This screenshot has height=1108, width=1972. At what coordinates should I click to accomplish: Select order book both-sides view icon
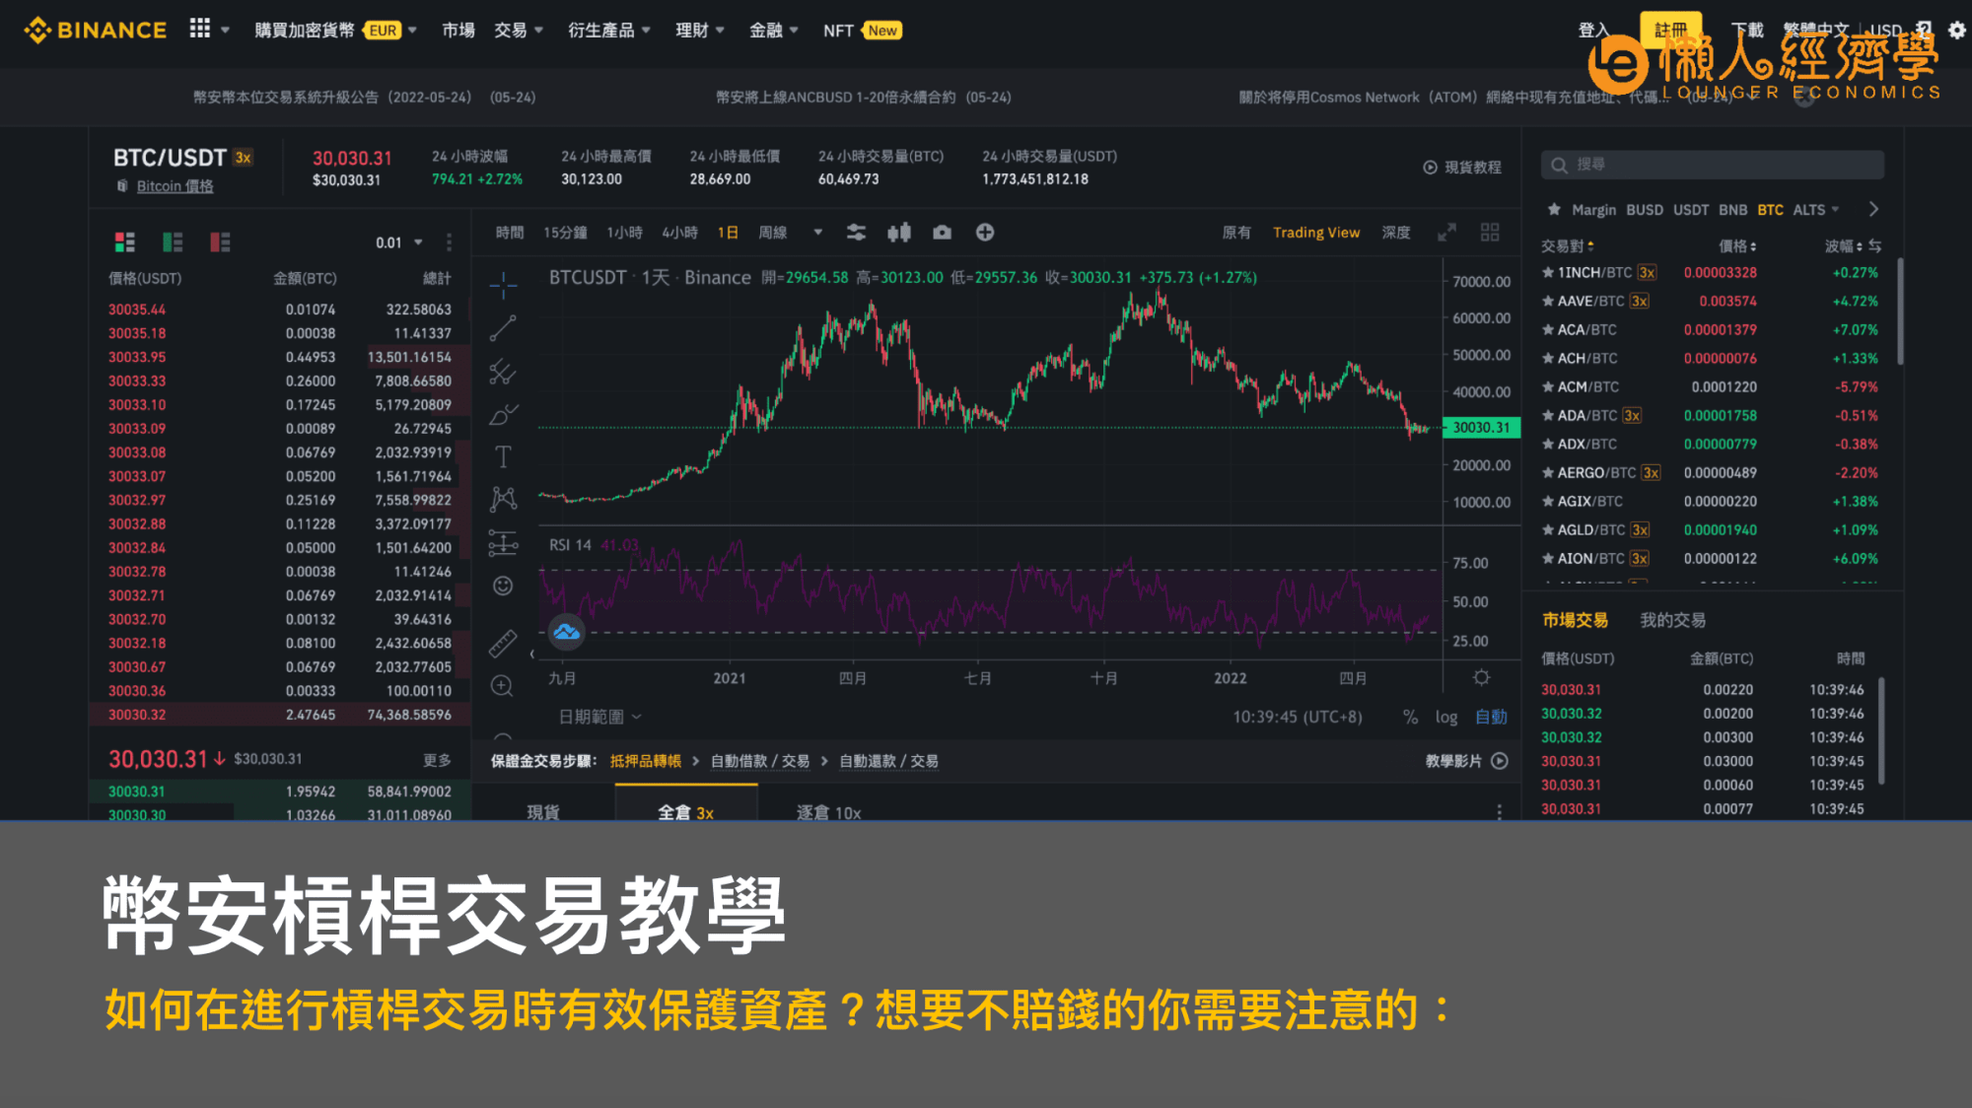124,242
